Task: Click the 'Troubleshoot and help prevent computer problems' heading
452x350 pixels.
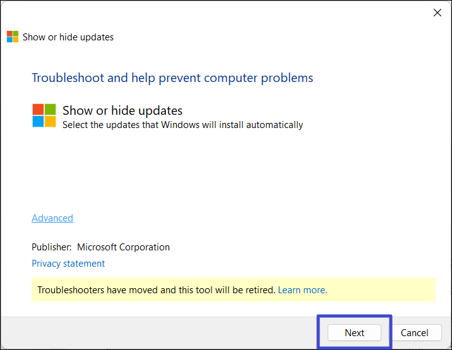Action: tap(172, 78)
